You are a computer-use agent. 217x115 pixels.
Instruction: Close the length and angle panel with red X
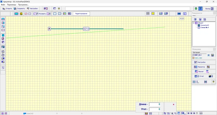click(174, 104)
